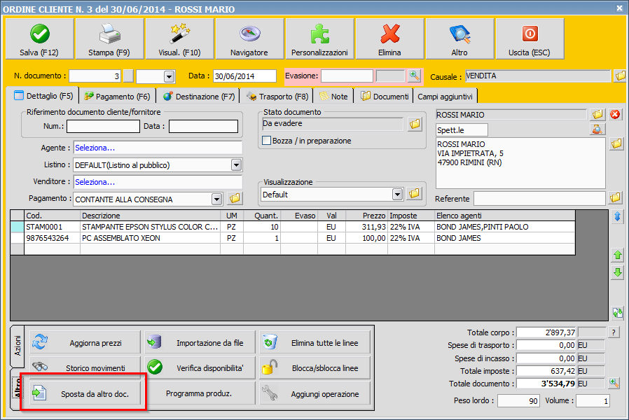
Task: Open Personalizzazioni puzzle icon
Action: (319, 38)
